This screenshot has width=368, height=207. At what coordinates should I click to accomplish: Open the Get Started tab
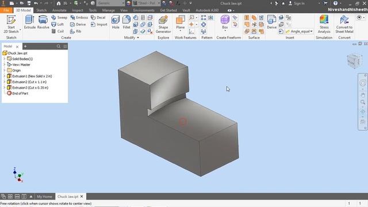click(x=168, y=10)
